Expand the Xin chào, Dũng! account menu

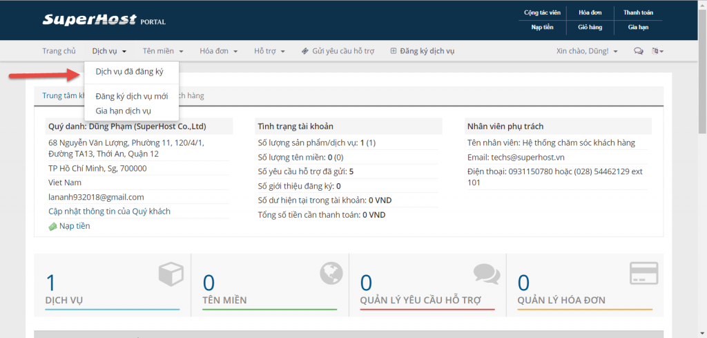pos(587,51)
